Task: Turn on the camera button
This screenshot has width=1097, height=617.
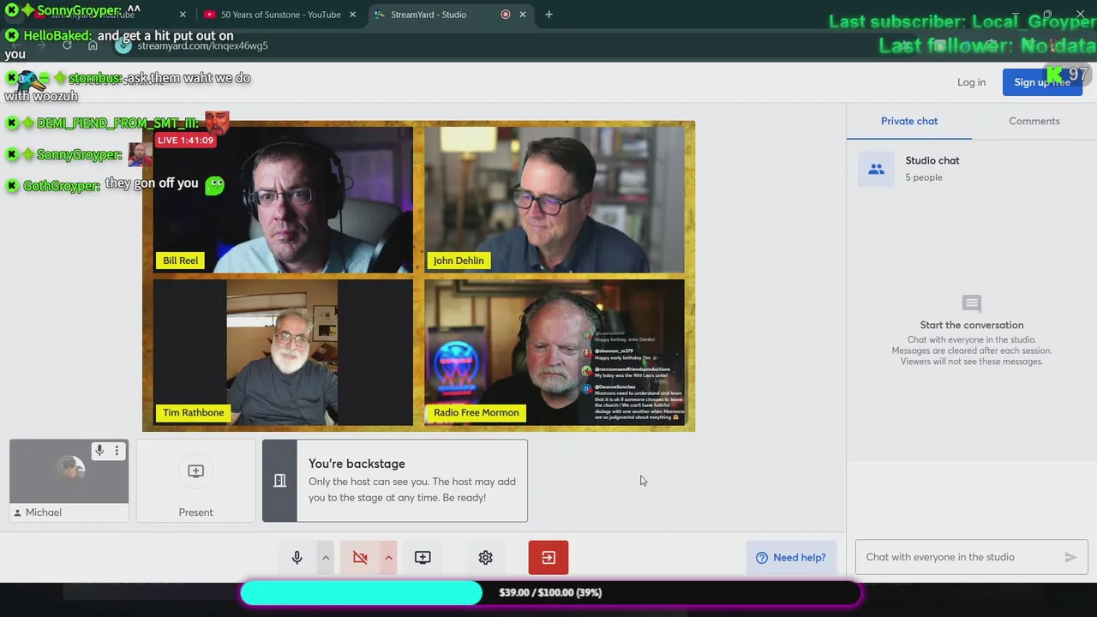Action: [360, 558]
